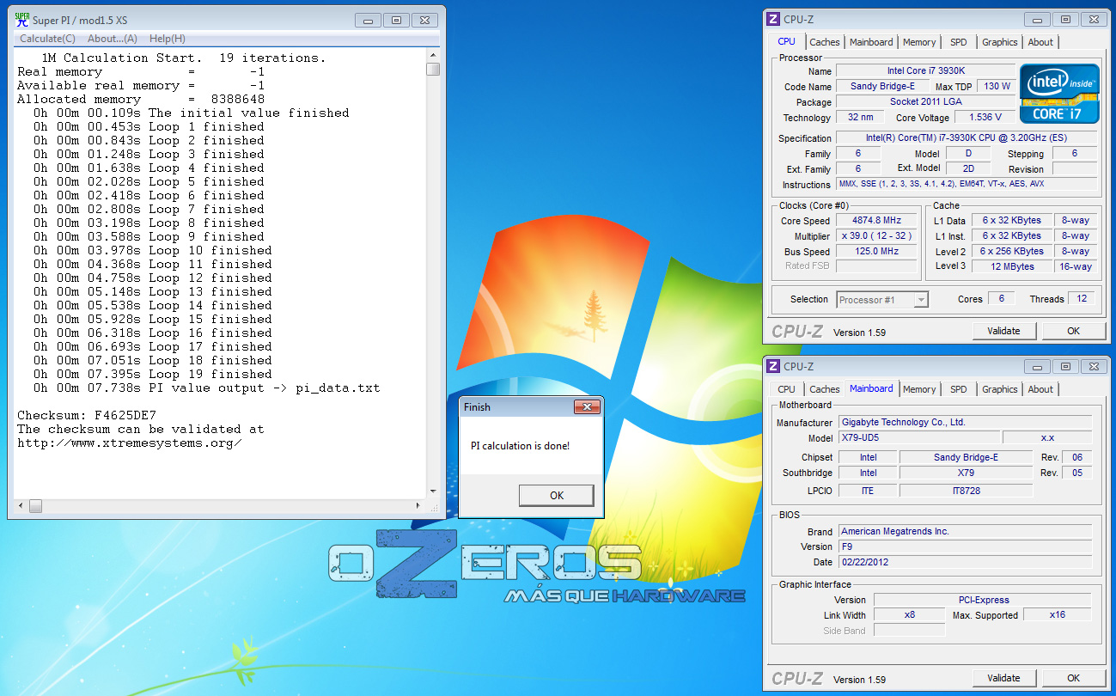
Task: Switch to Memory tab in upper CPU-Z window
Action: (x=919, y=42)
